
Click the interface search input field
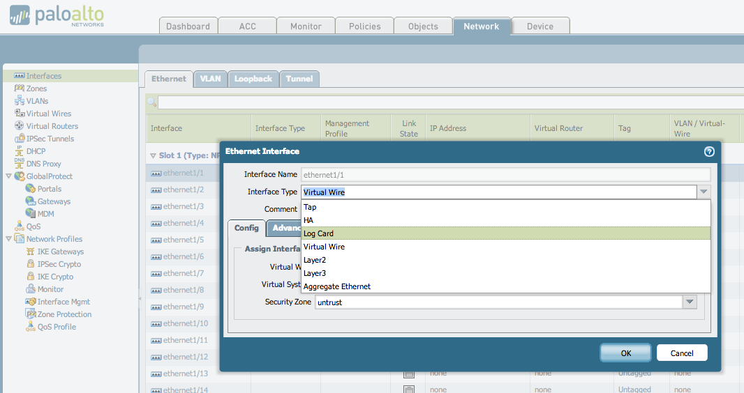click(x=447, y=102)
